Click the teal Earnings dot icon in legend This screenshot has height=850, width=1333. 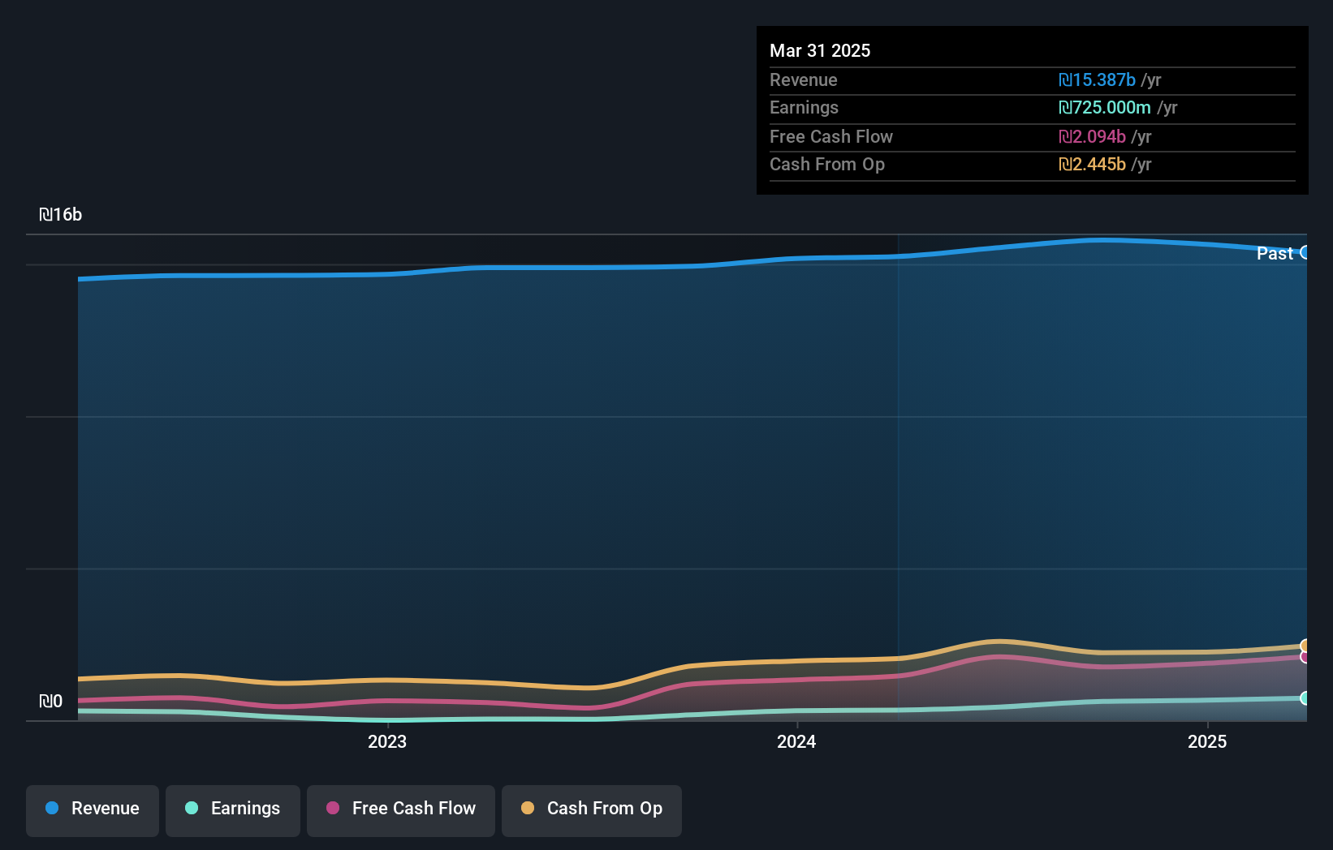[190, 809]
